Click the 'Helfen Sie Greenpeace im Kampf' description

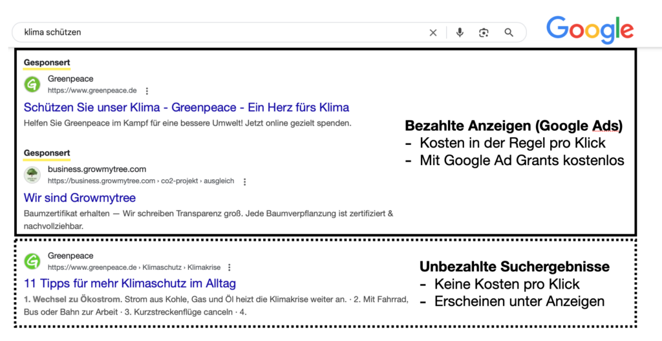tap(187, 124)
